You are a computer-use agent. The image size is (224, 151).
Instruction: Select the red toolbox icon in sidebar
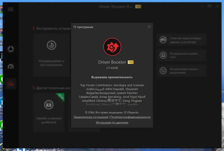pos(11,84)
